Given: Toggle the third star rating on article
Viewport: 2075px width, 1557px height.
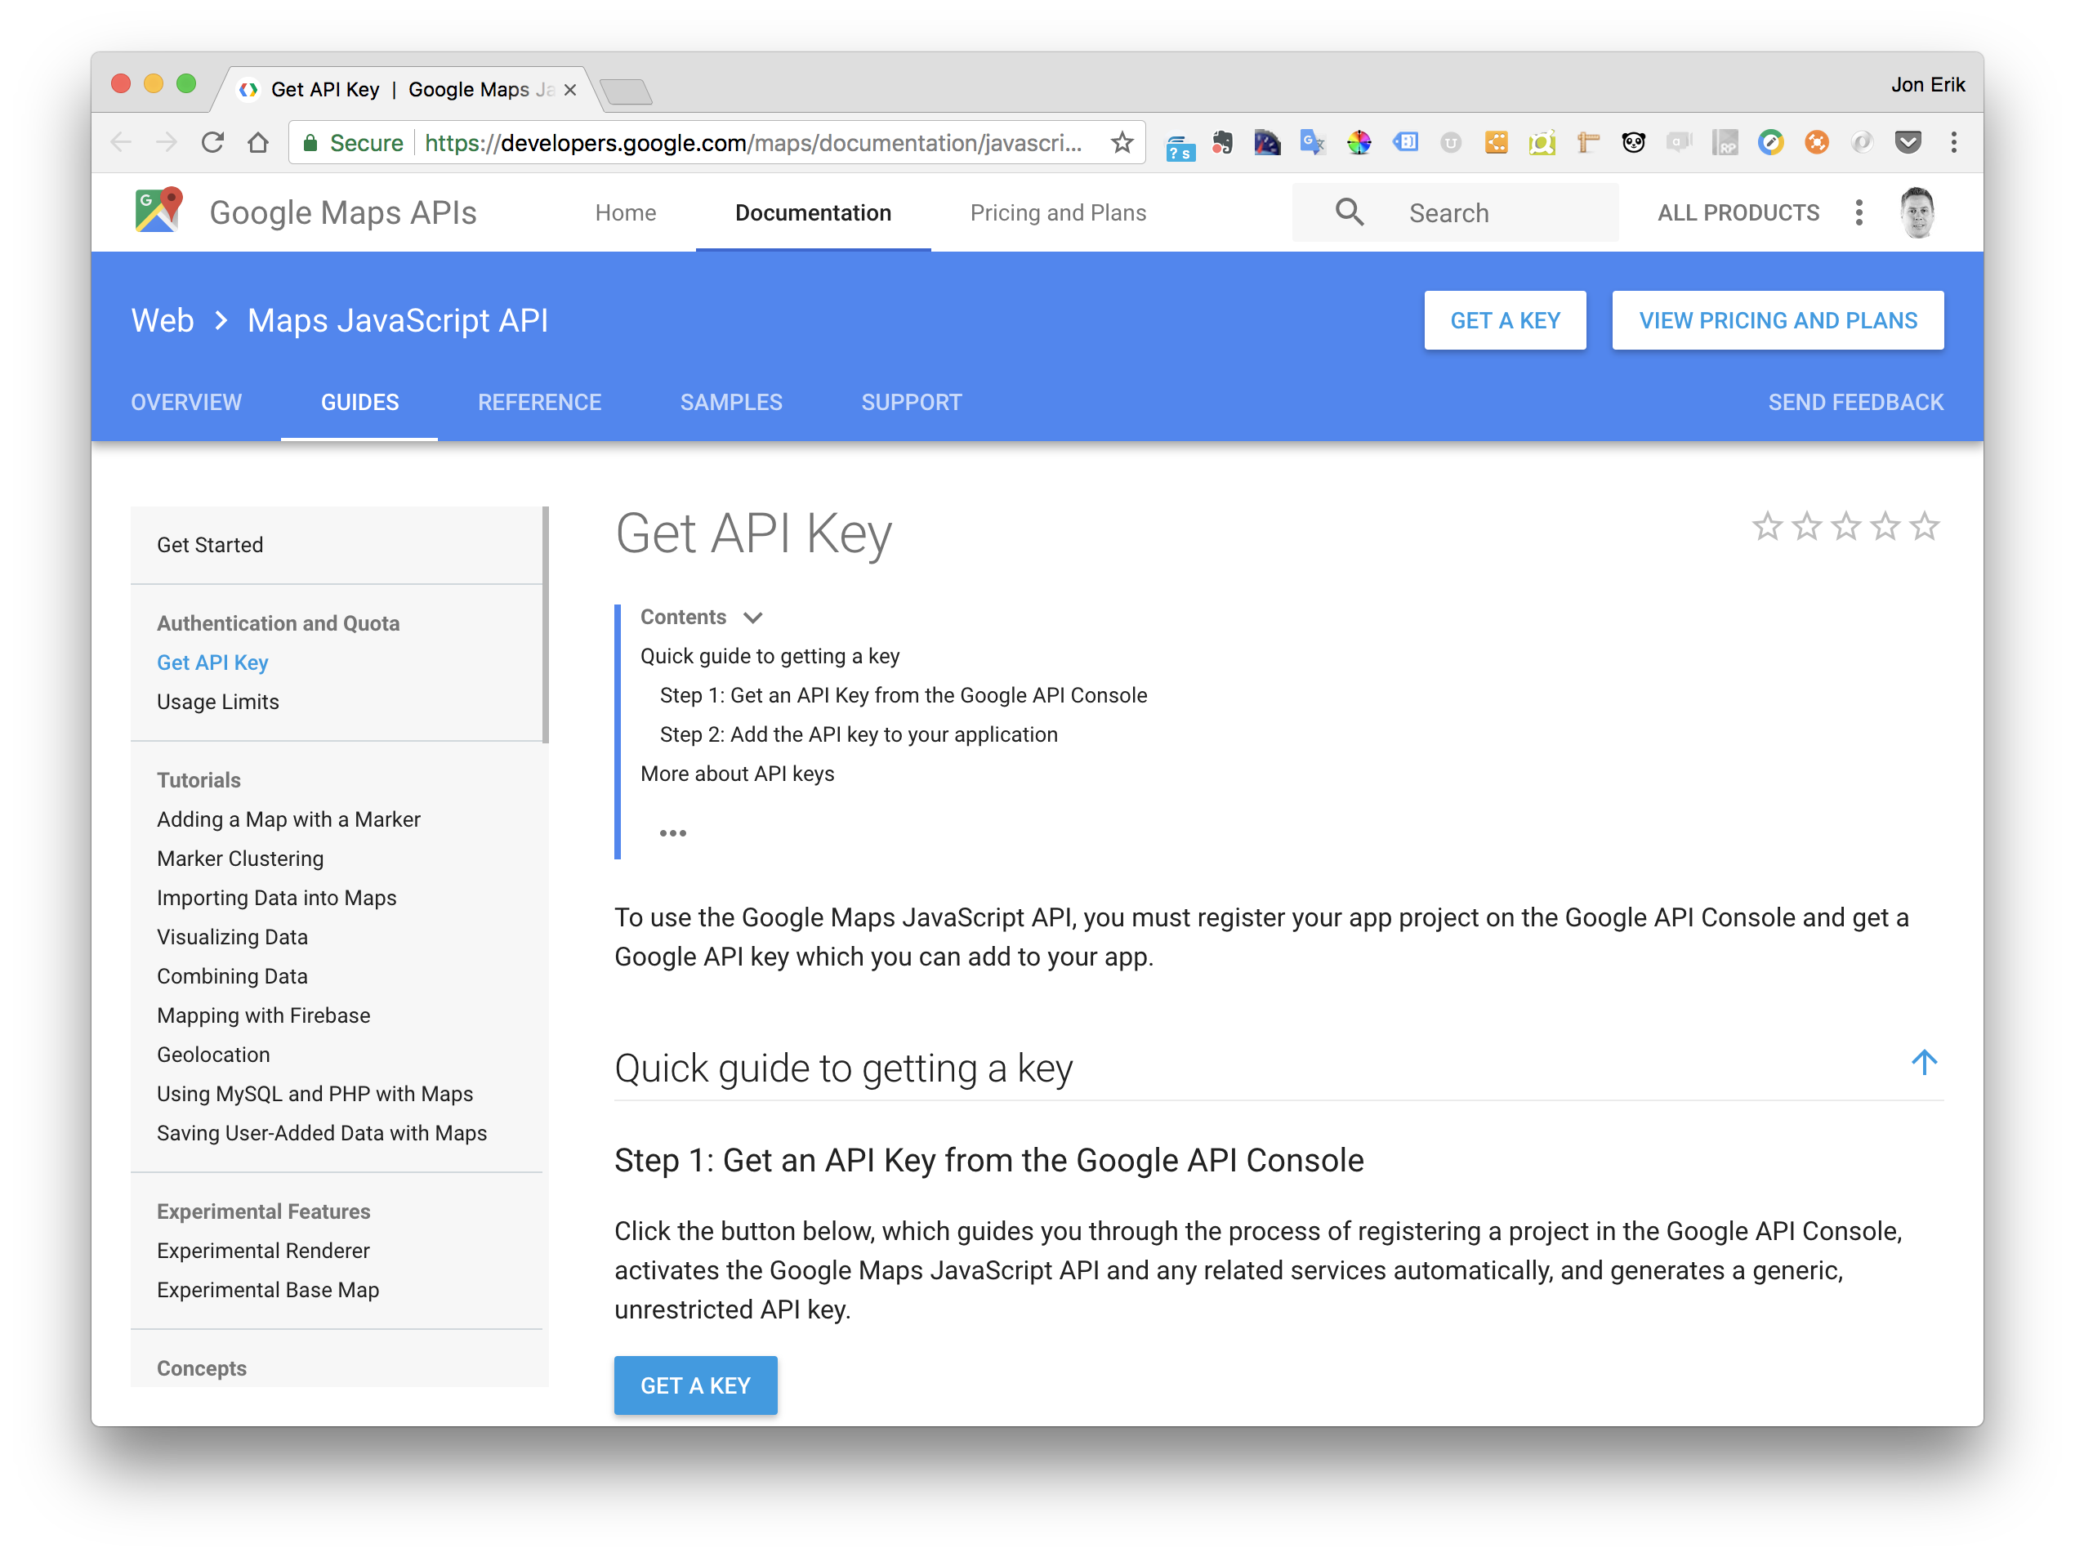Looking at the screenshot, I should (1850, 529).
